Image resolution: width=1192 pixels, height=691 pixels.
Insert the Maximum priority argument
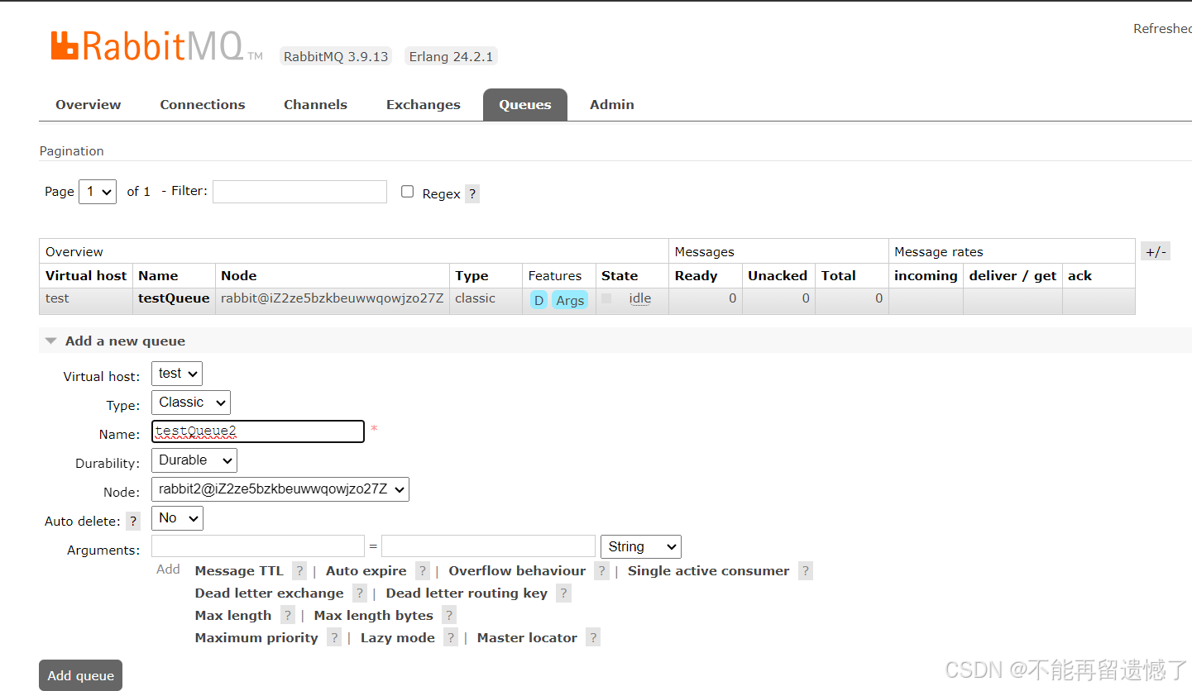tap(256, 637)
